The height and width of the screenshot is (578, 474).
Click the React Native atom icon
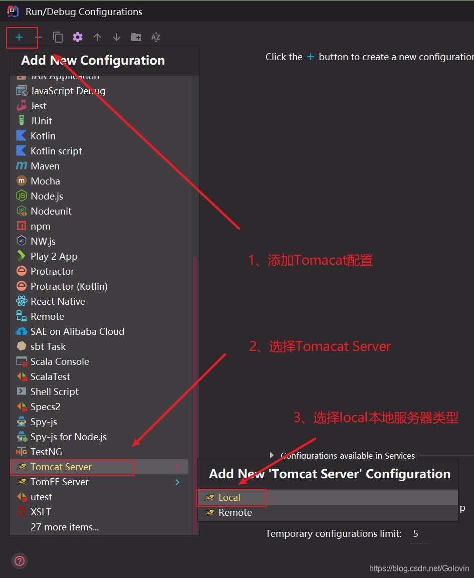tap(22, 301)
